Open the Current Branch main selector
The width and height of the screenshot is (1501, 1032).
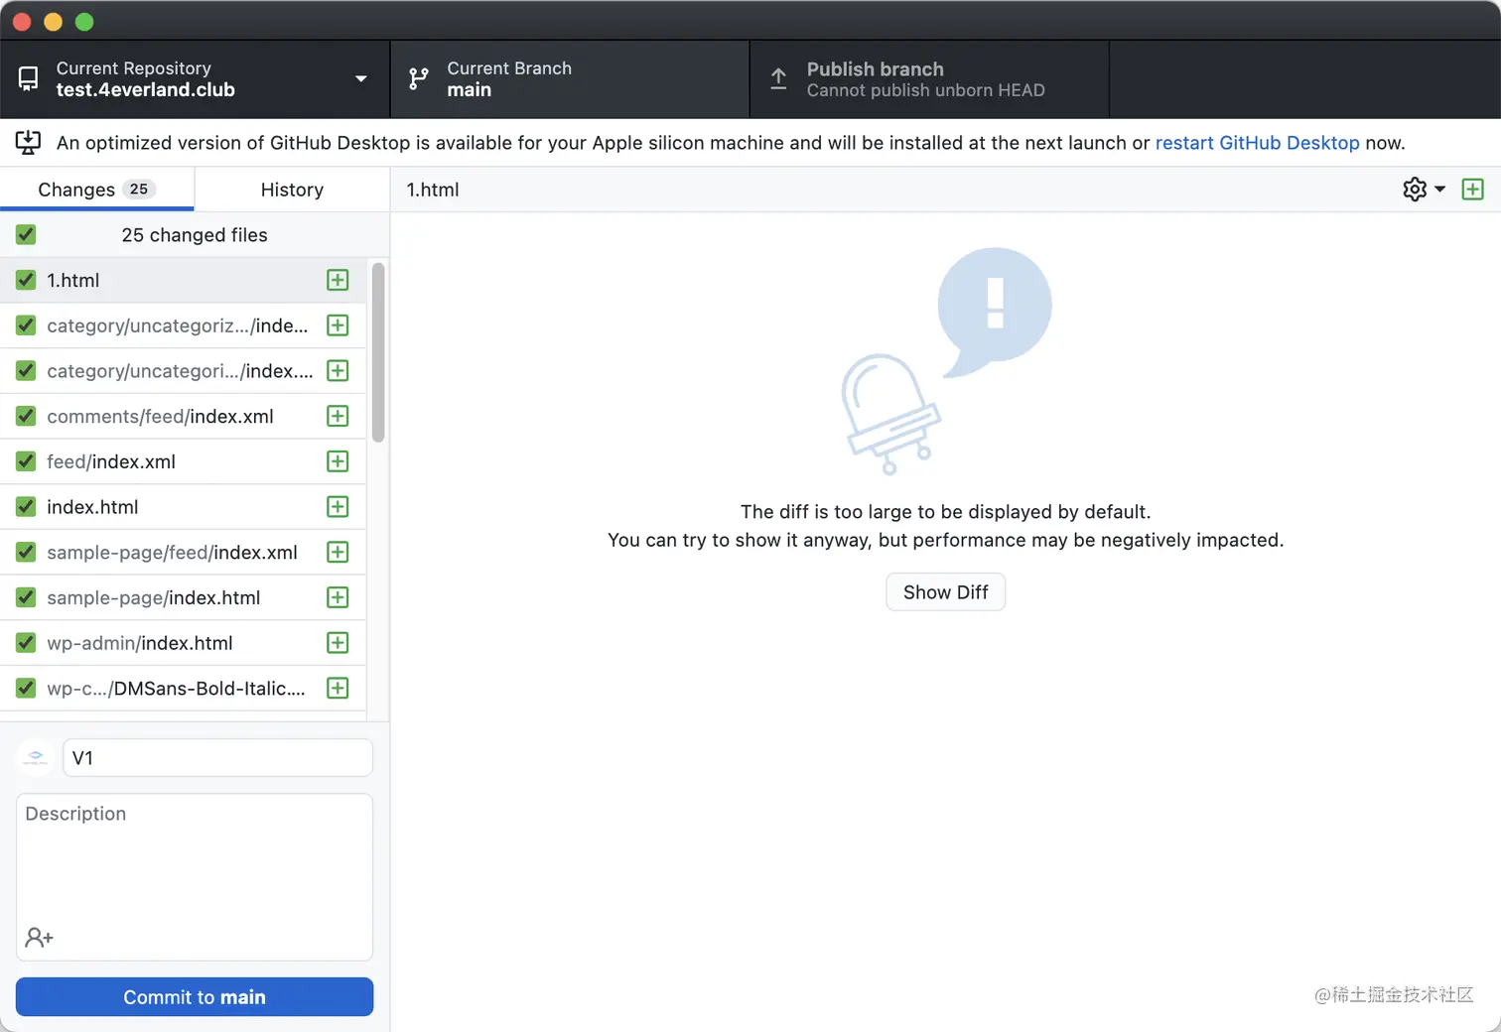point(570,79)
